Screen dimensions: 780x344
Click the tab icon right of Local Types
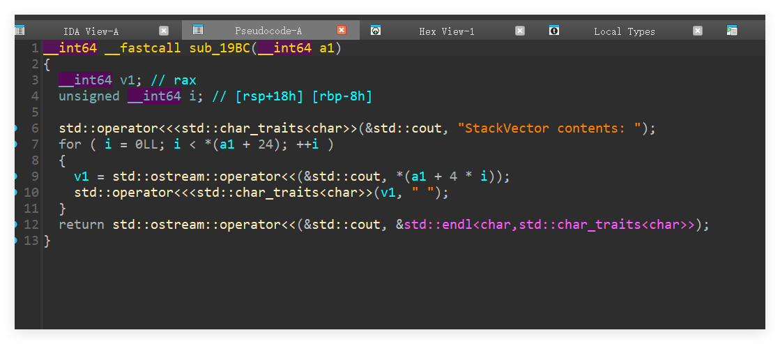732,31
